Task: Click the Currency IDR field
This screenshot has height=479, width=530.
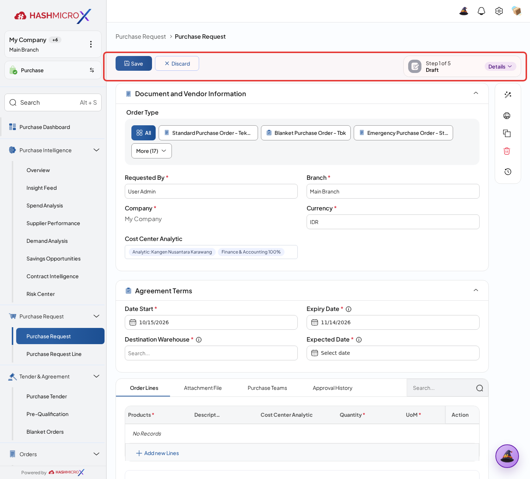Action: (393, 222)
